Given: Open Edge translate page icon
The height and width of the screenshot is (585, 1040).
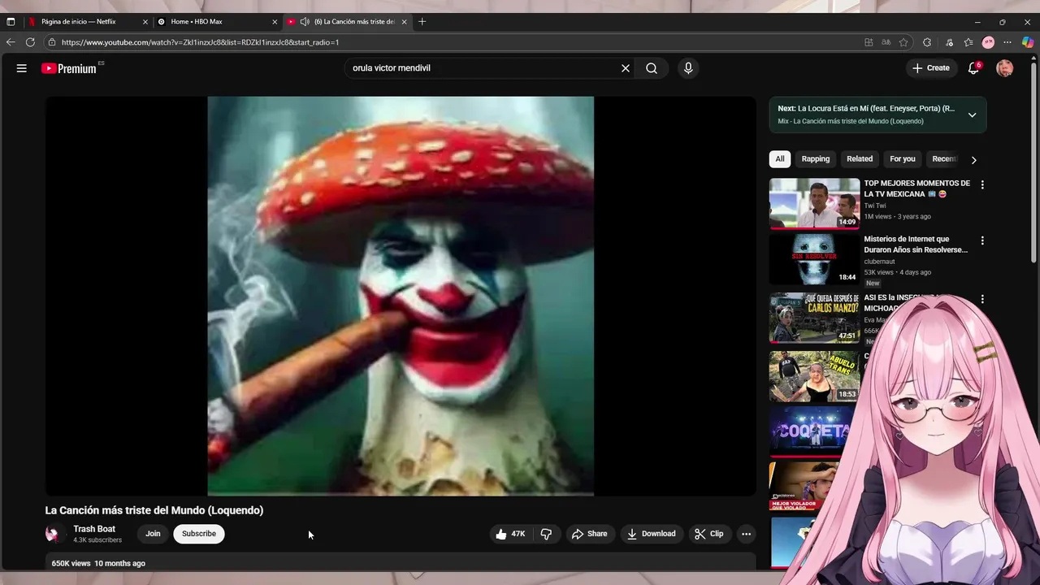Looking at the screenshot, I should [886, 42].
